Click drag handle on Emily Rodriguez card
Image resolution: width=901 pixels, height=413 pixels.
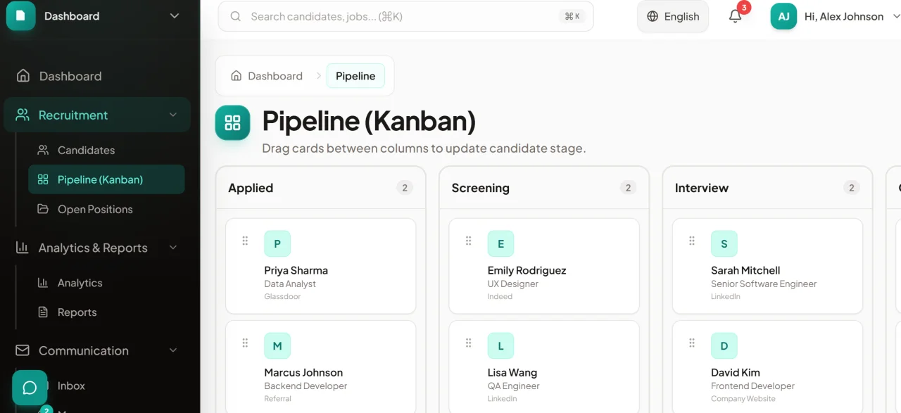(x=468, y=241)
